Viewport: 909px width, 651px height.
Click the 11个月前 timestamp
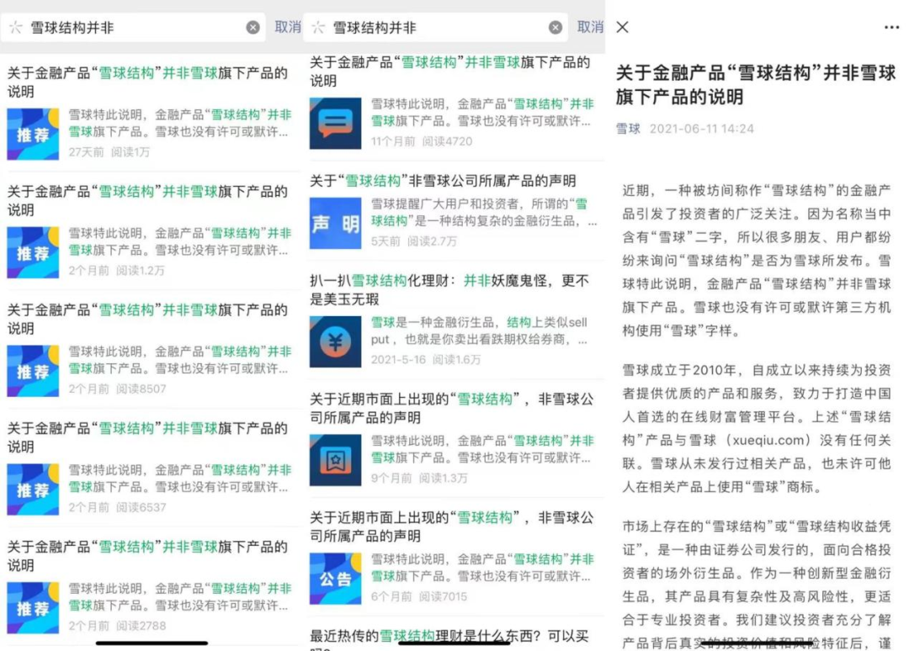click(393, 141)
